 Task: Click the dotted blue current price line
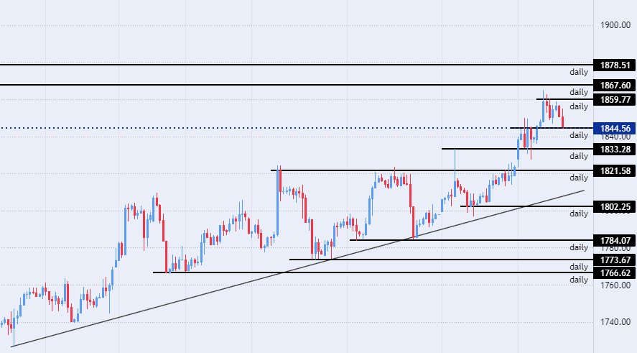click(215, 128)
